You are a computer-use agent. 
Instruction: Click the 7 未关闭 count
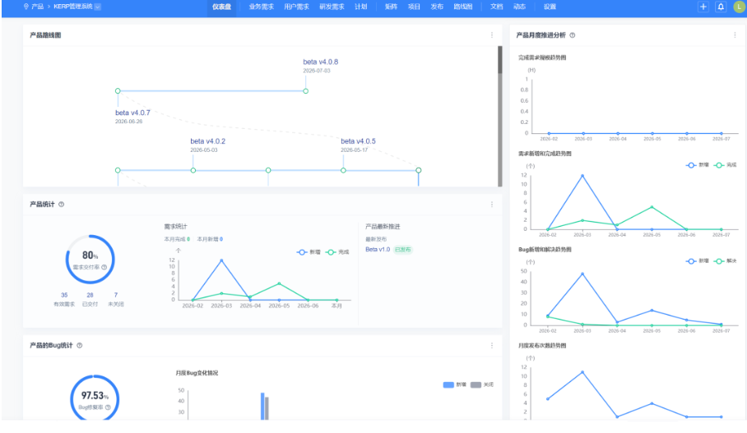tap(116, 295)
